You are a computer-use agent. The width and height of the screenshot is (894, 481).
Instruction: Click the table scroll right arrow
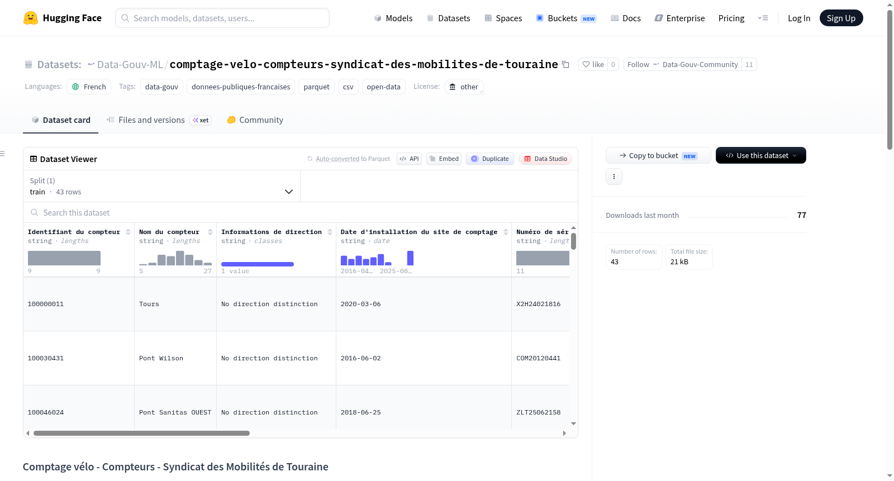[x=564, y=433]
